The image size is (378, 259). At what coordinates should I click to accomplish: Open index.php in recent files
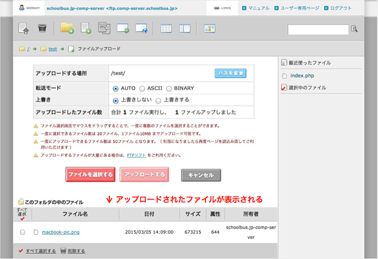tap(302, 75)
